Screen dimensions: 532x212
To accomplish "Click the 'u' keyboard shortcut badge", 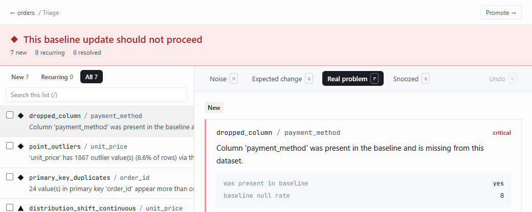I will (x=513, y=79).
